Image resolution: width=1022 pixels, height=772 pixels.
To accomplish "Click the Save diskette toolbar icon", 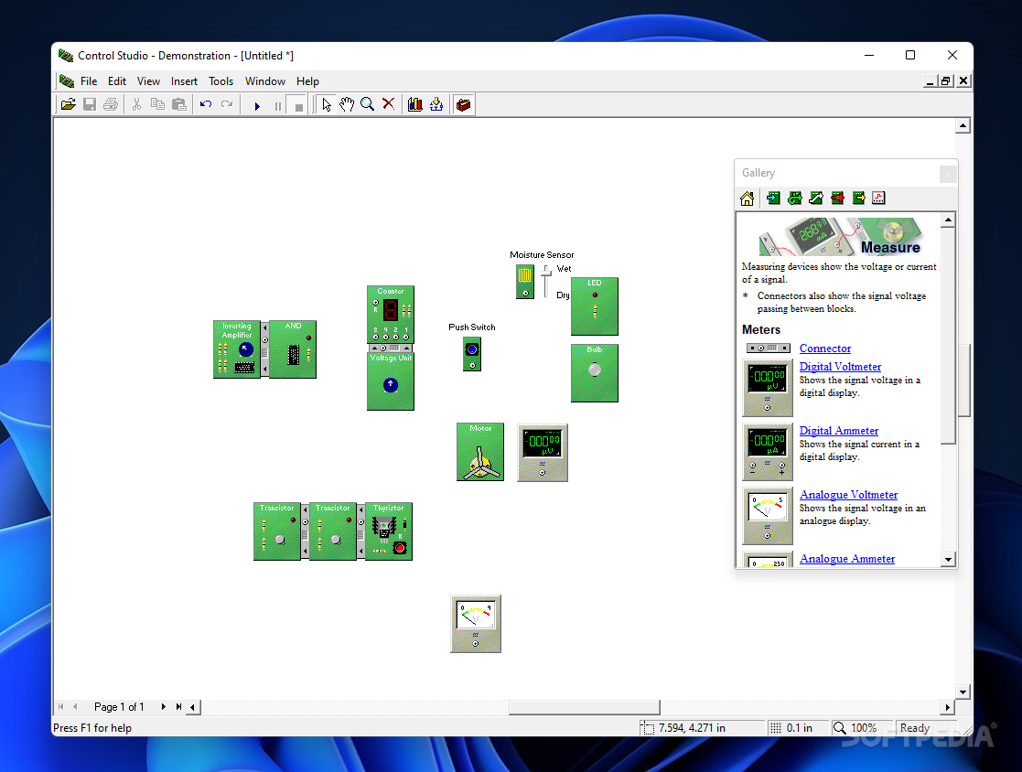I will click(90, 104).
